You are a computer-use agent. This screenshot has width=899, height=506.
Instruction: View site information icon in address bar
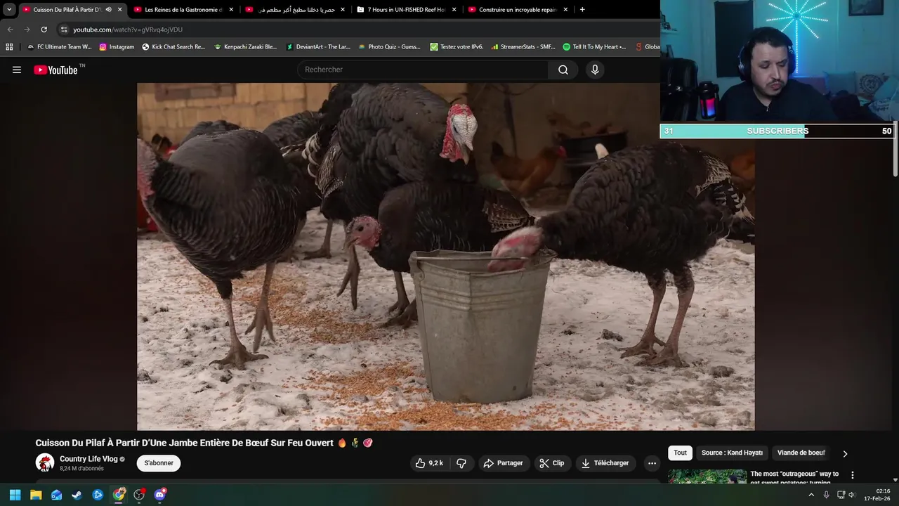(x=64, y=30)
